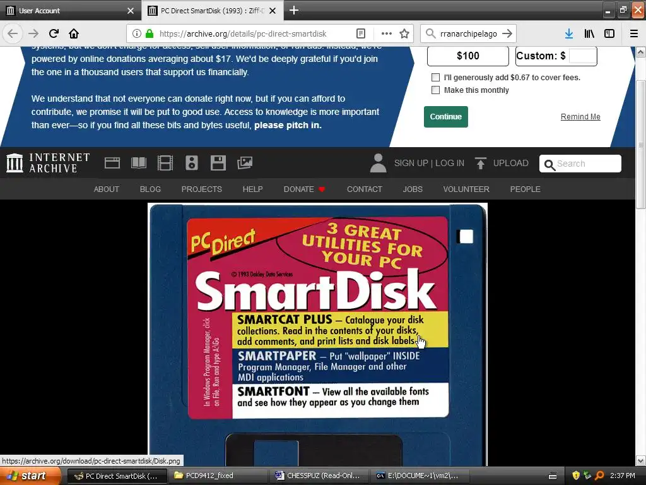The height and width of the screenshot is (485, 646).
Task: Open the Images section icon
Action: (x=245, y=163)
